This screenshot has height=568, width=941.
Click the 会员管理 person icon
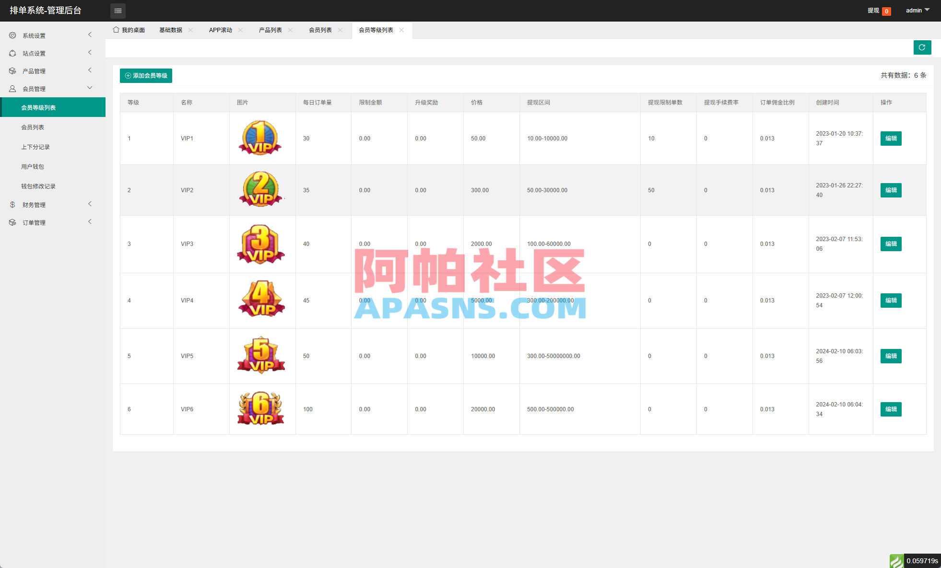[12, 88]
